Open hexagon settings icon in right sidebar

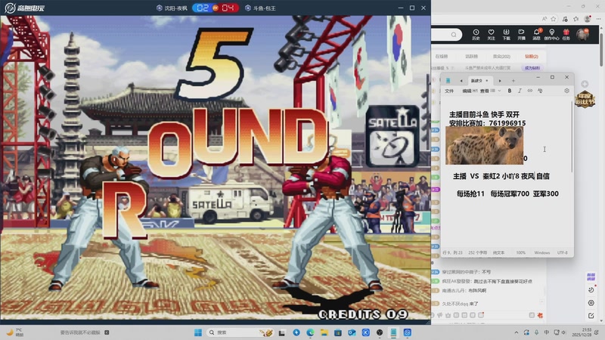click(x=591, y=303)
